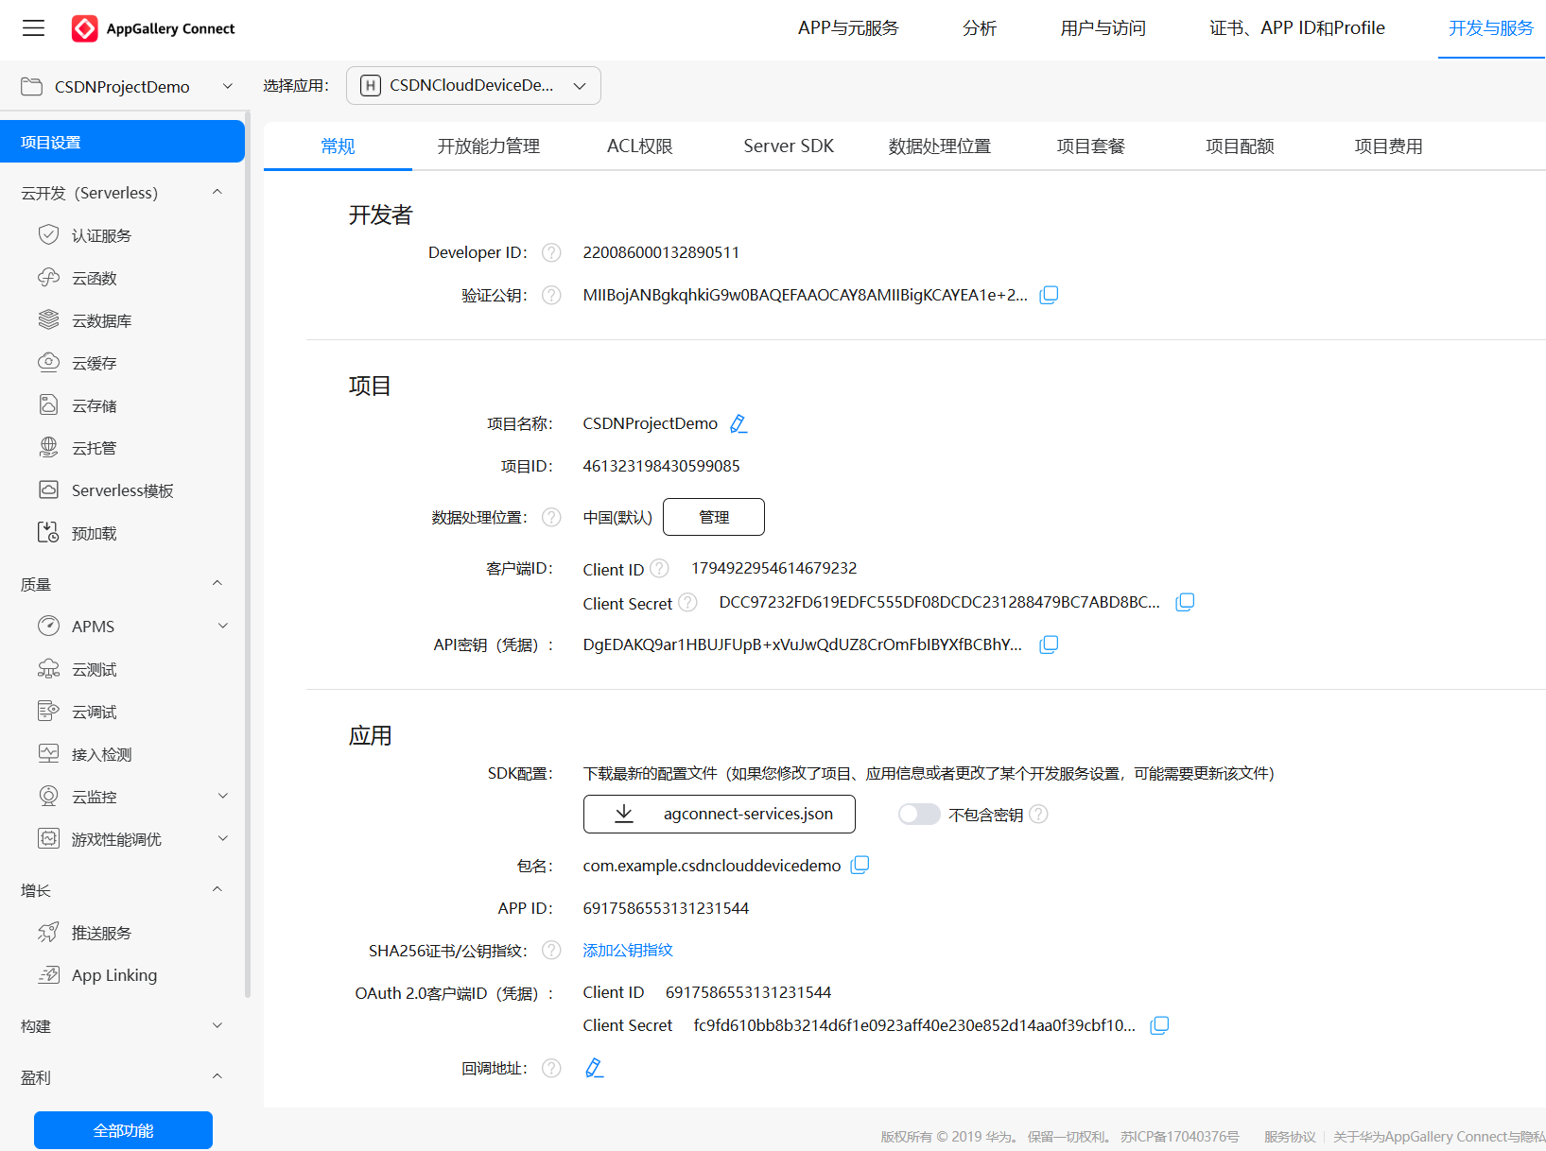The width and height of the screenshot is (1546, 1151).
Task: Show help next to project Client Secret
Action: pos(687,602)
